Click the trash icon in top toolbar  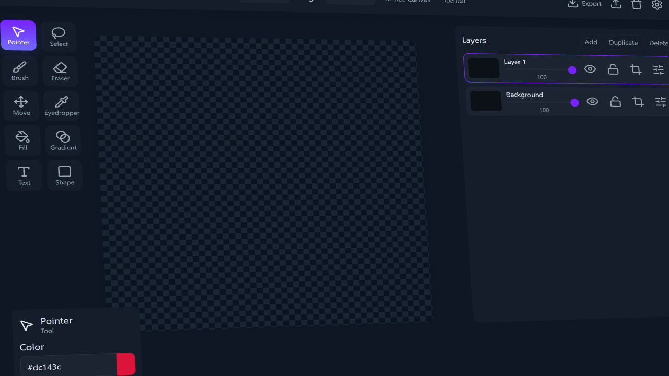636,5
